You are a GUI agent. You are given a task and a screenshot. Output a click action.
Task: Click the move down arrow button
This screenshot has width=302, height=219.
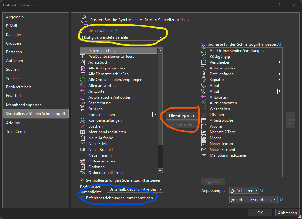(x=290, y=124)
